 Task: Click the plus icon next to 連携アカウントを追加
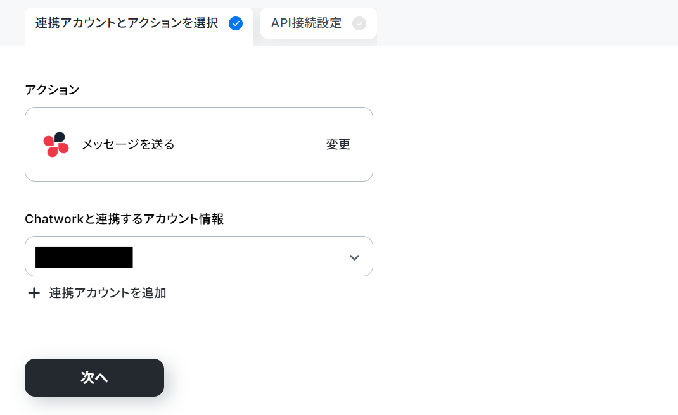point(34,294)
